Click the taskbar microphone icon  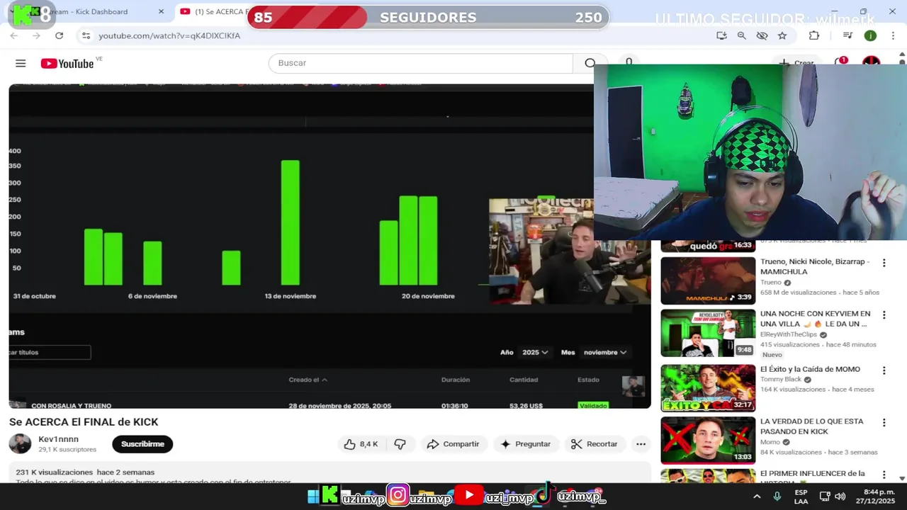[777, 497]
